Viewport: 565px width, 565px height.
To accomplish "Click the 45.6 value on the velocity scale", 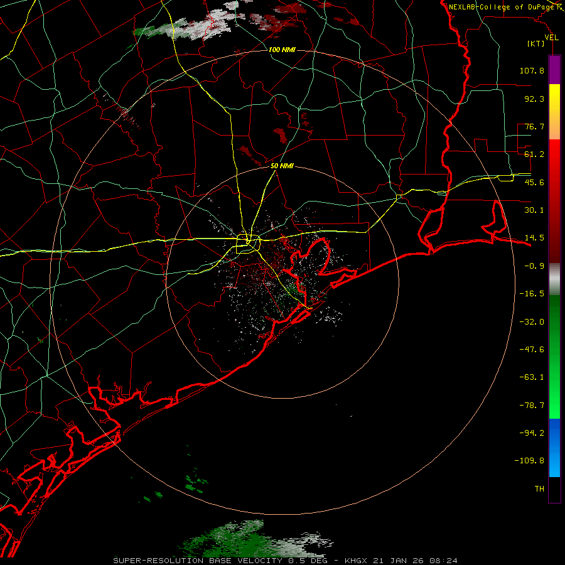I will pyautogui.click(x=534, y=182).
